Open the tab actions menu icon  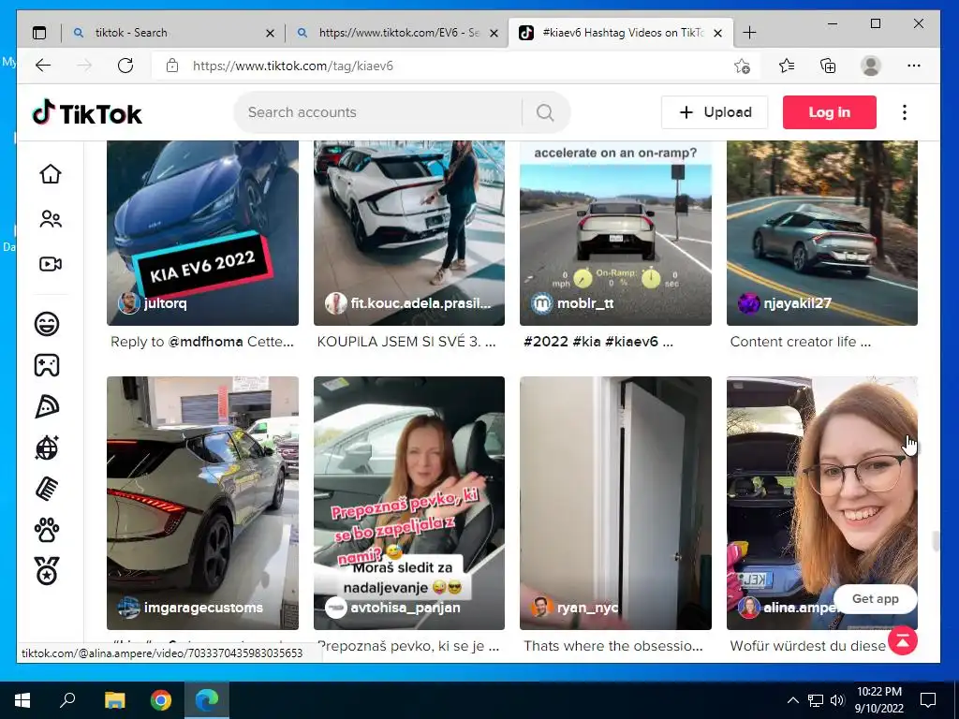(x=39, y=33)
